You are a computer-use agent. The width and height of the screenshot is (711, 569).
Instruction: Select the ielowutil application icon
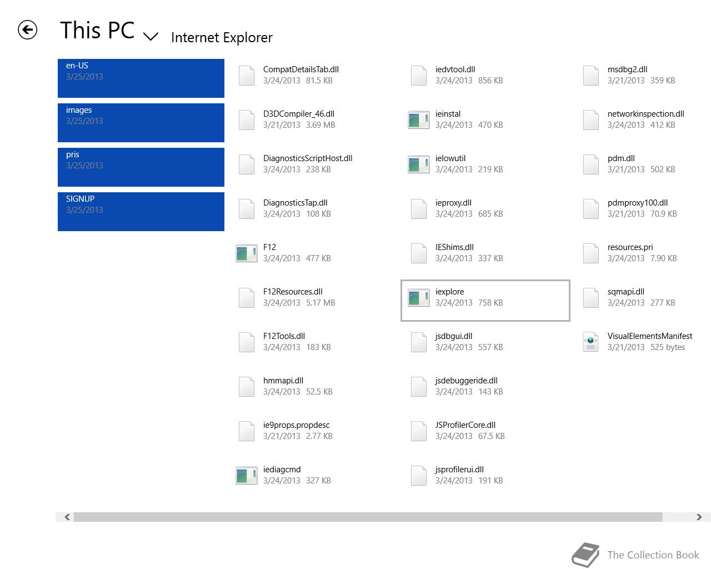click(419, 164)
